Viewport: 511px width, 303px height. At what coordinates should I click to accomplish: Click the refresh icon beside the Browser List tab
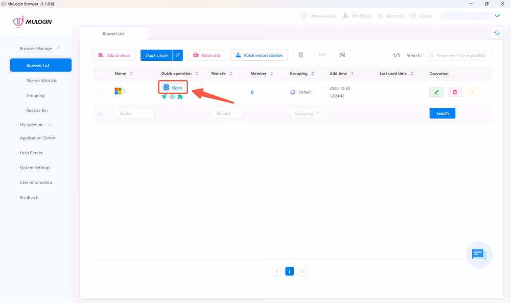(x=497, y=33)
